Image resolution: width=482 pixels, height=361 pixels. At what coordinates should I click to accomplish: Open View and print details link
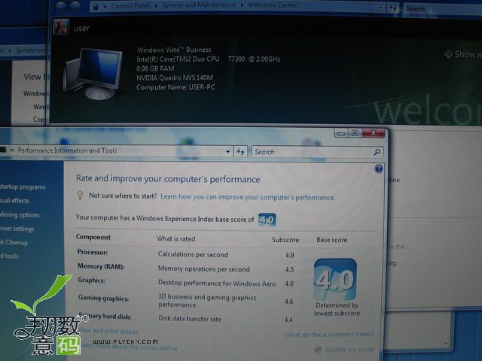[x=108, y=331]
